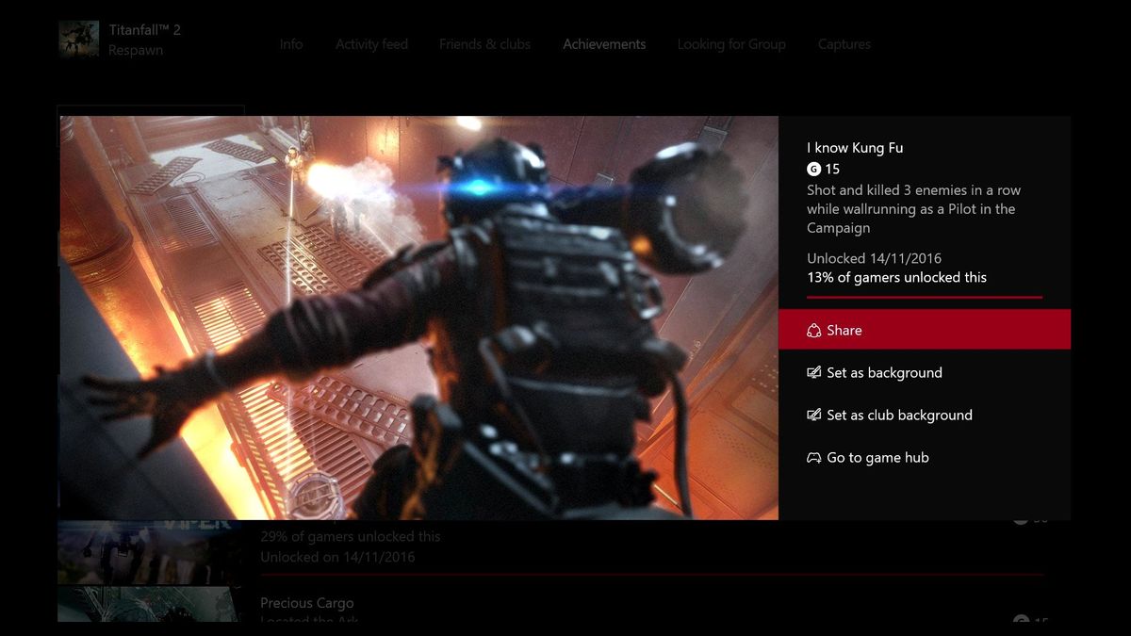Open the Activity feed tab
The height and width of the screenshot is (636, 1131).
coord(371,43)
